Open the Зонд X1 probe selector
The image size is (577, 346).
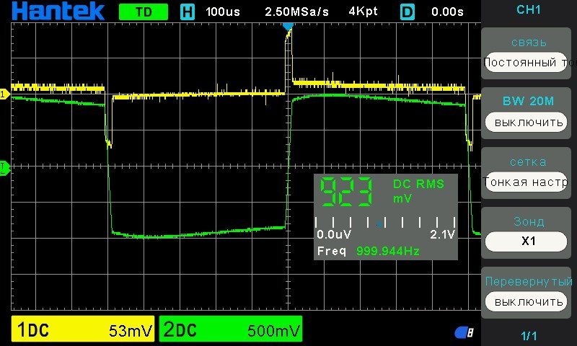point(529,241)
